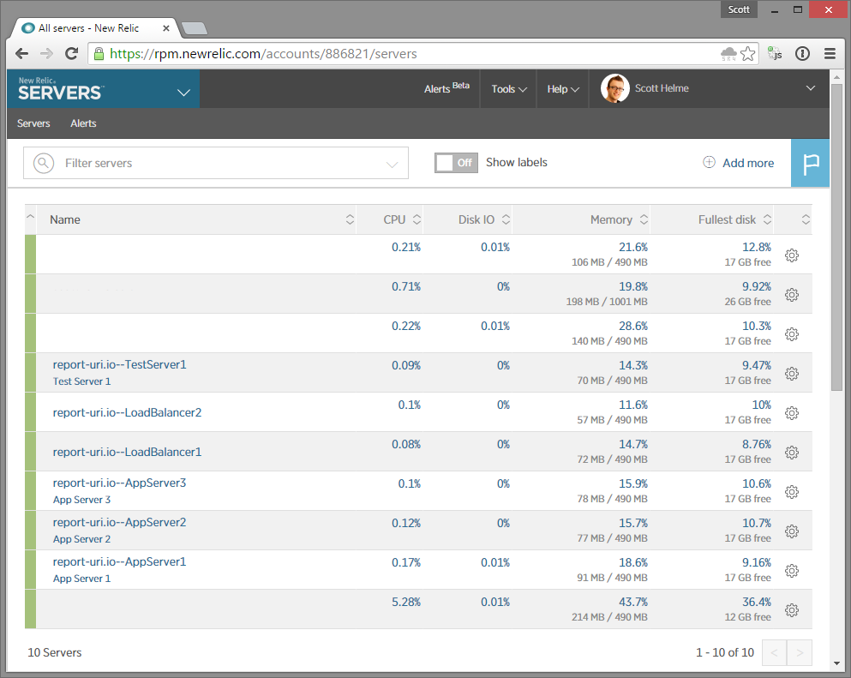Reload the page in the browser
The image size is (851, 678).
[x=71, y=54]
